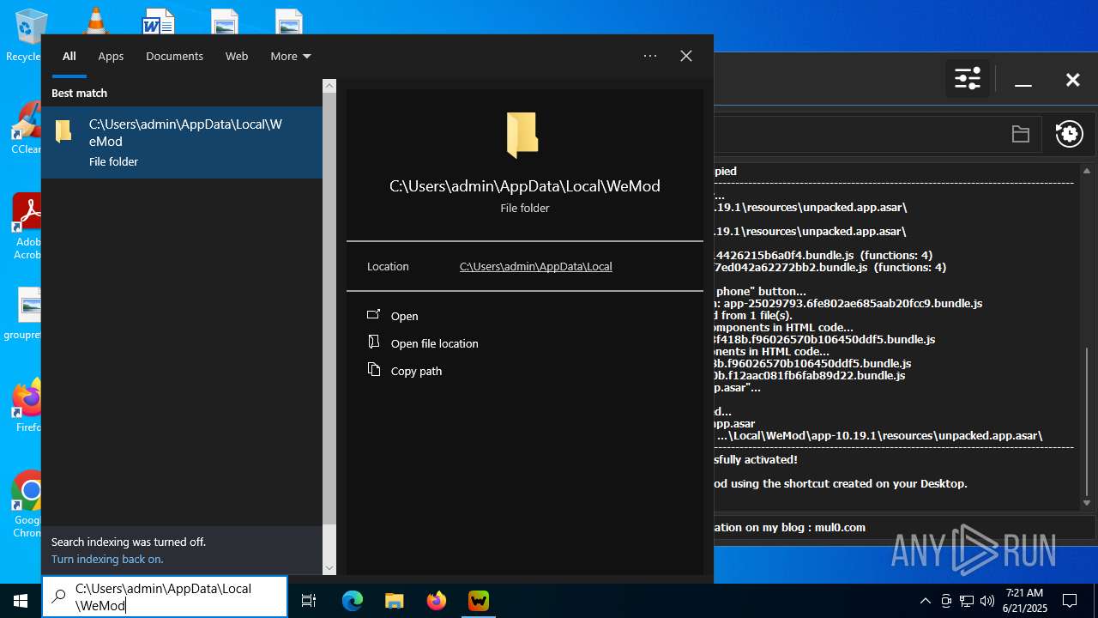Click the log line ending 'successfully activated!'

pos(756,459)
